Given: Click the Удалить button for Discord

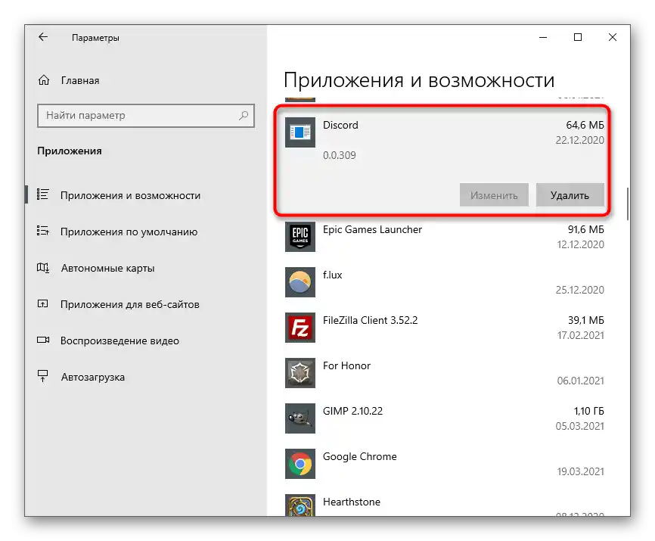Looking at the screenshot, I should point(570,194).
